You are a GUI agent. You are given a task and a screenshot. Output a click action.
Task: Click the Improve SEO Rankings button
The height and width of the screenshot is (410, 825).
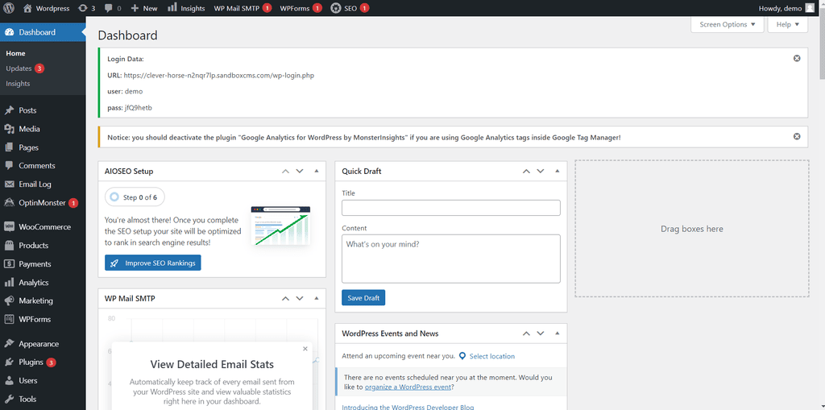pyautogui.click(x=152, y=263)
